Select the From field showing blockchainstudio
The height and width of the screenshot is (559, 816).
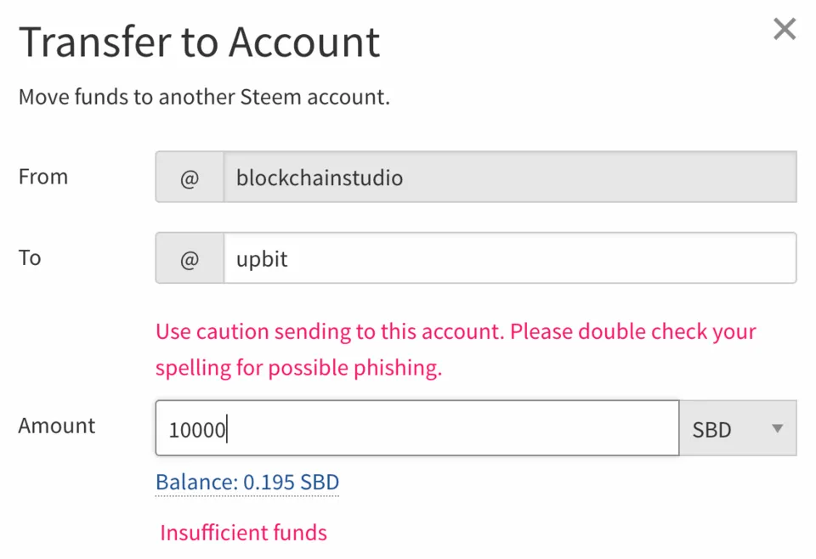[x=509, y=178]
